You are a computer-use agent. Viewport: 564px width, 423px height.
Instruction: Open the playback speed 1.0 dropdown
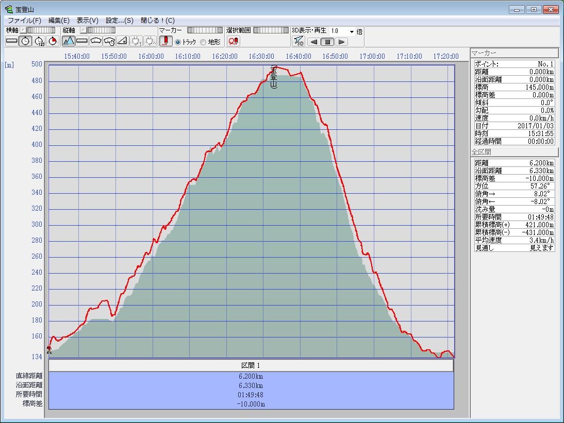[352, 31]
